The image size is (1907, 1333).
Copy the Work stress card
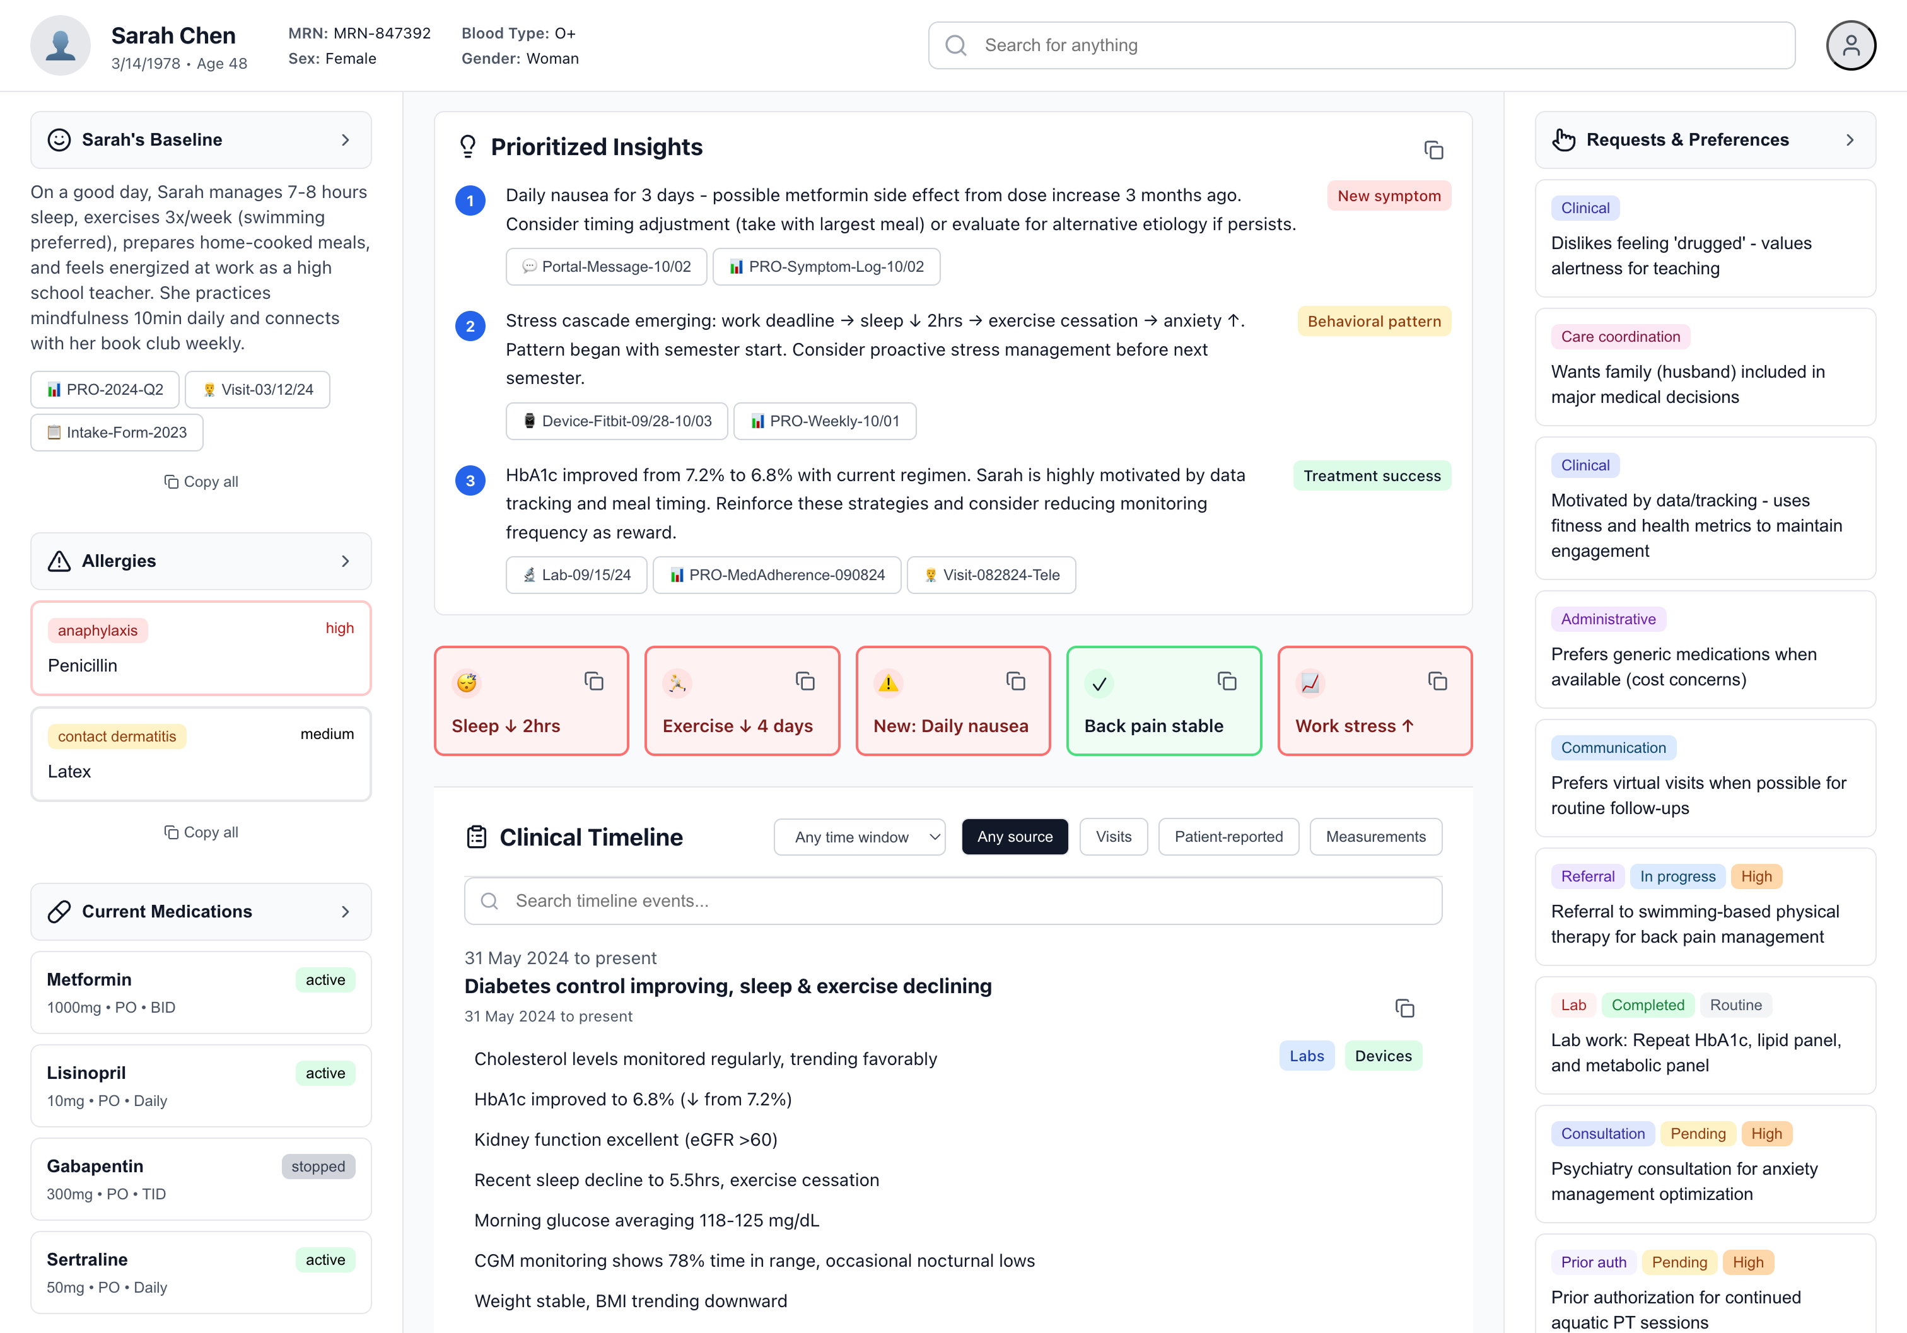tap(1438, 681)
